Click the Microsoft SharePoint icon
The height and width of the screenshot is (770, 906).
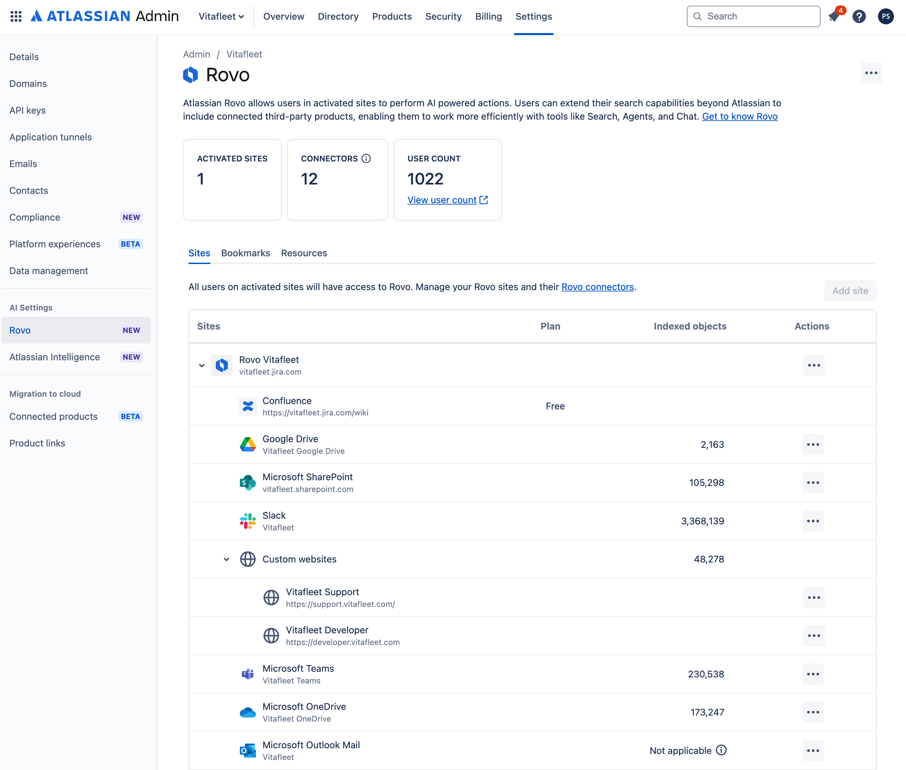[x=248, y=482]
